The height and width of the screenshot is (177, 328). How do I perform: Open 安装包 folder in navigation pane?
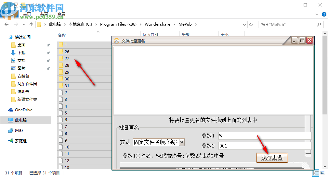pos(23,76)
